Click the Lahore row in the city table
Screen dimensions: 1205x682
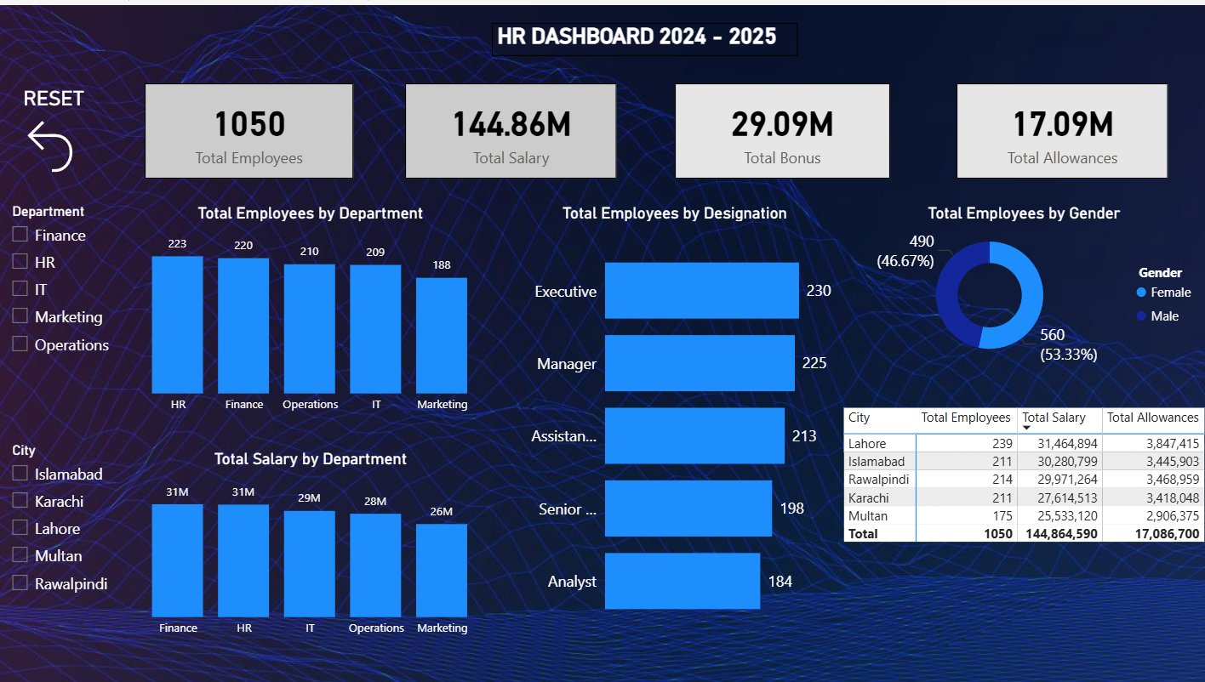(x=1023, y=444)
